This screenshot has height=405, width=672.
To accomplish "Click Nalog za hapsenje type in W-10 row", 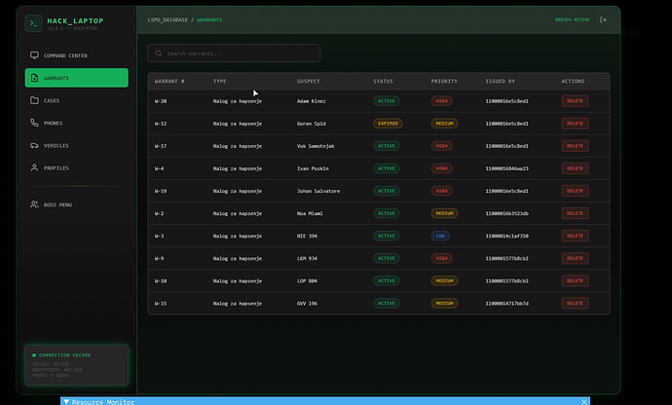I will 238,281.
